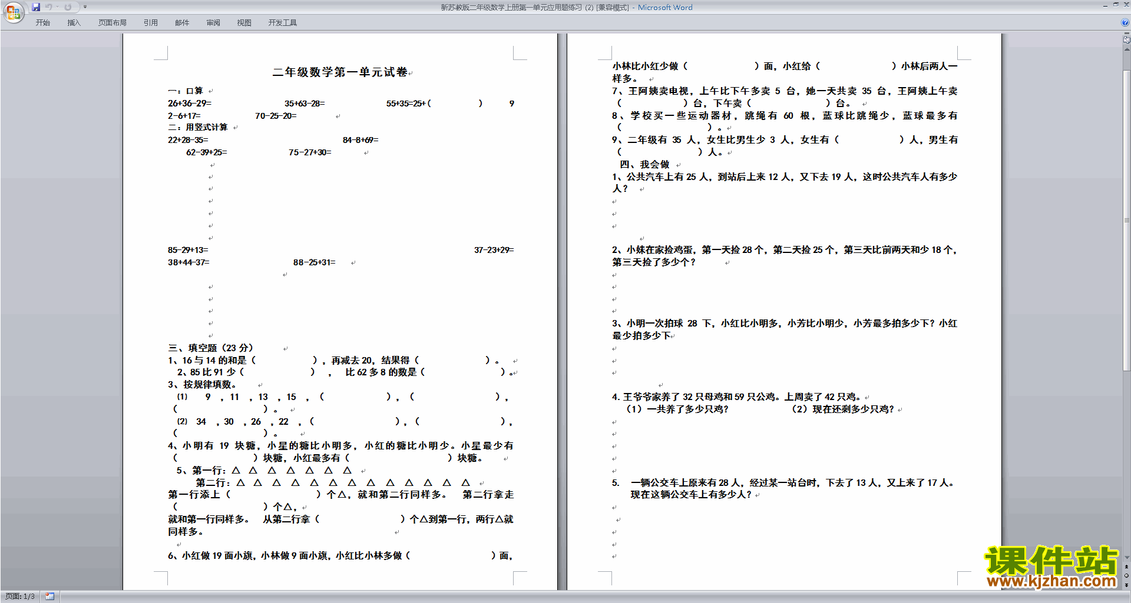Click the expression 26+36-29=

tap(190, 104)
